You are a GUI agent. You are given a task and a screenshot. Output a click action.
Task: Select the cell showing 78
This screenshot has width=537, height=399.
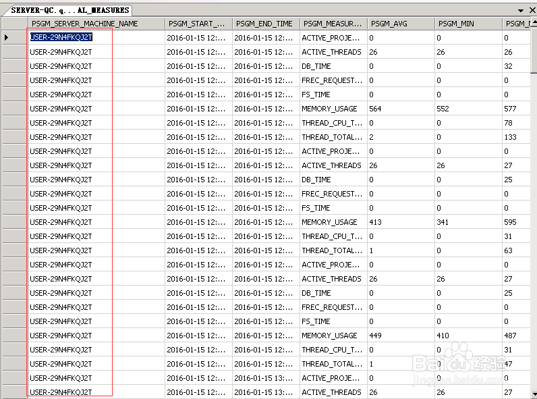(x=517, y=123)
